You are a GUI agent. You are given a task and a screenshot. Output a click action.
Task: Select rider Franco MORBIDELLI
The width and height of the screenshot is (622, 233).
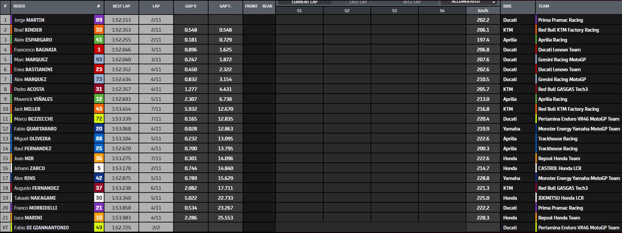coord(35,208)
